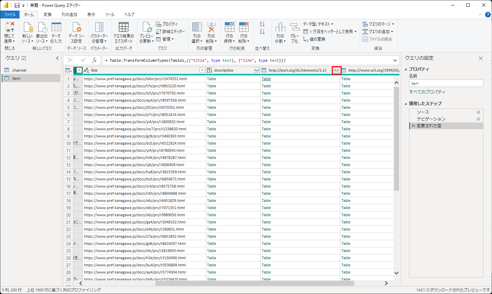Open Manage (管理) query dropdown
Image resolution: width=492 pixels, height=294 pixels.
pos(165,39)
